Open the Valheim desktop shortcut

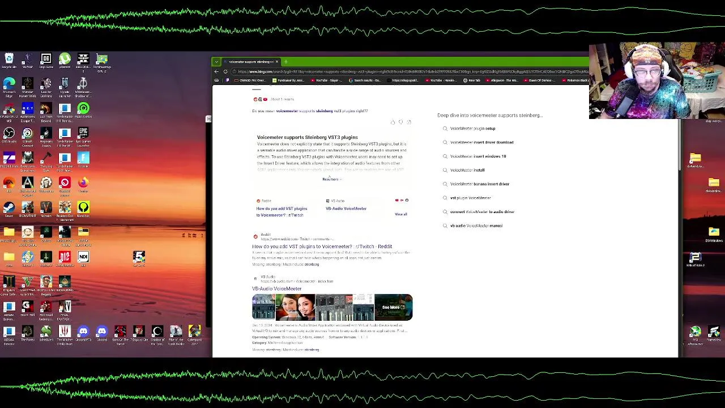tap(46, 209)
